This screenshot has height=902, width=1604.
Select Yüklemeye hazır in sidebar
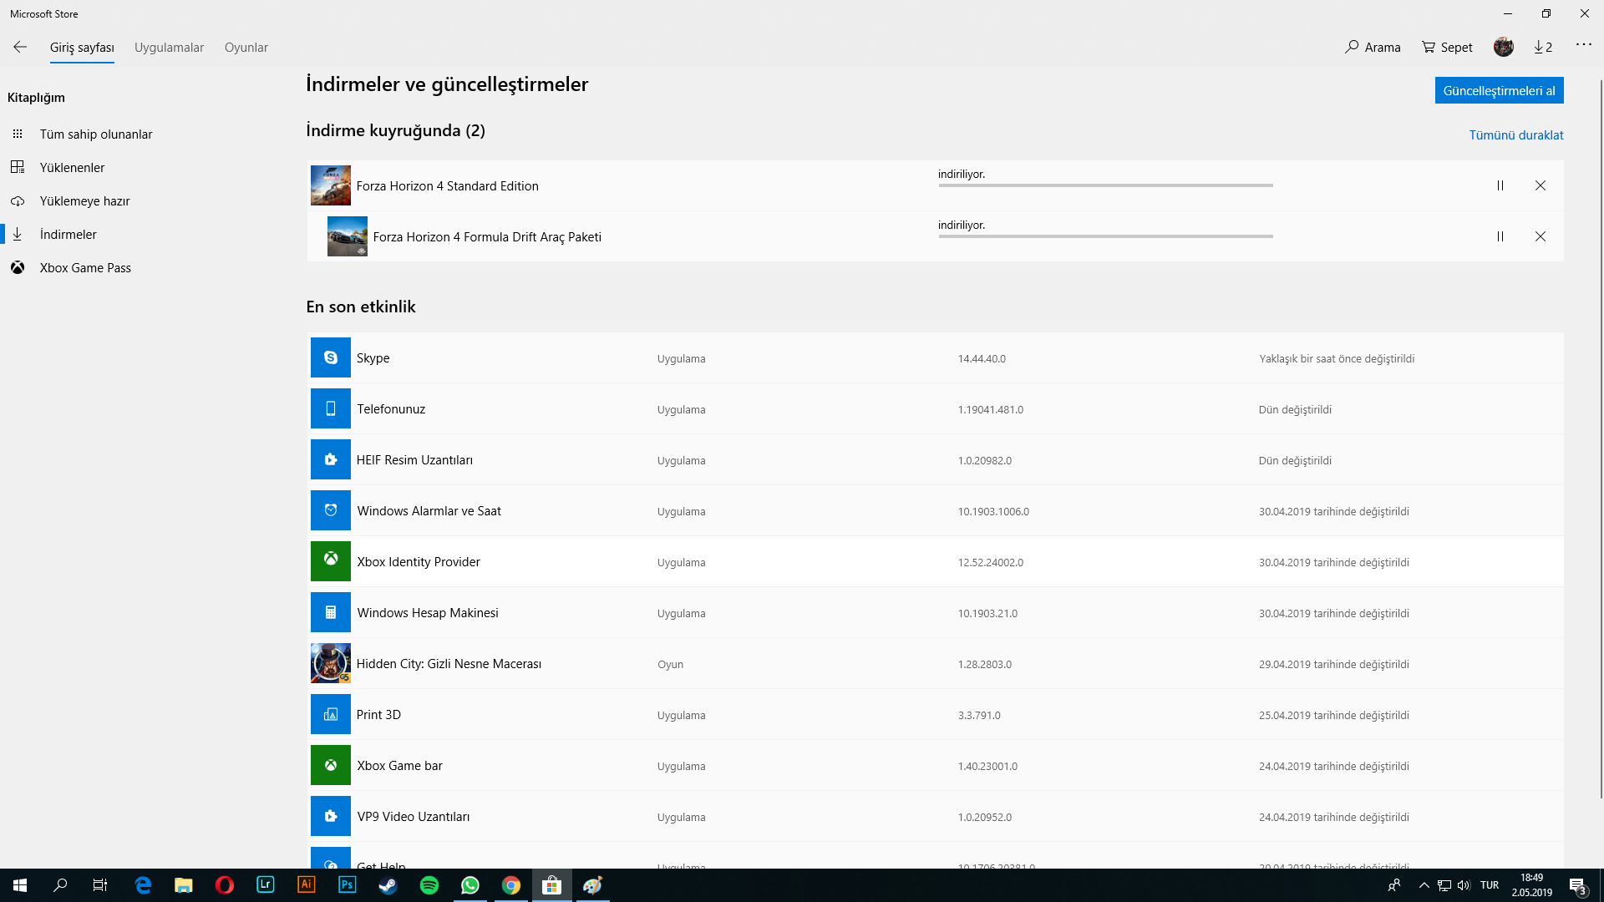tap(84, 201)
